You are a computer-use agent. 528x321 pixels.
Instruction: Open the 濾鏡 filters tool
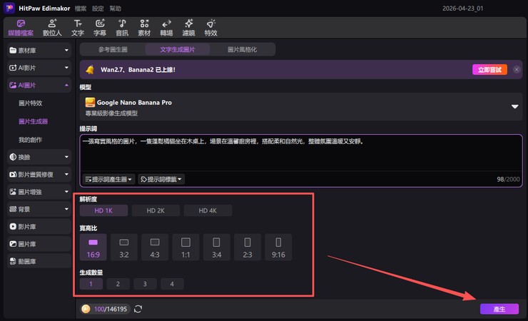(188, 28)
